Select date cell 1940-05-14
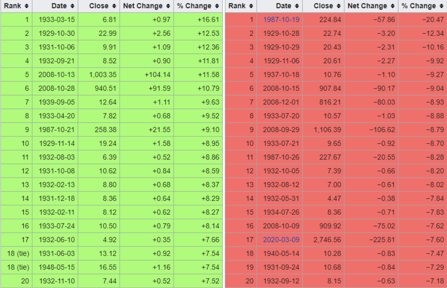Viewport: 447px width, 288px height. pyautogui.click(x=280, y=253)
